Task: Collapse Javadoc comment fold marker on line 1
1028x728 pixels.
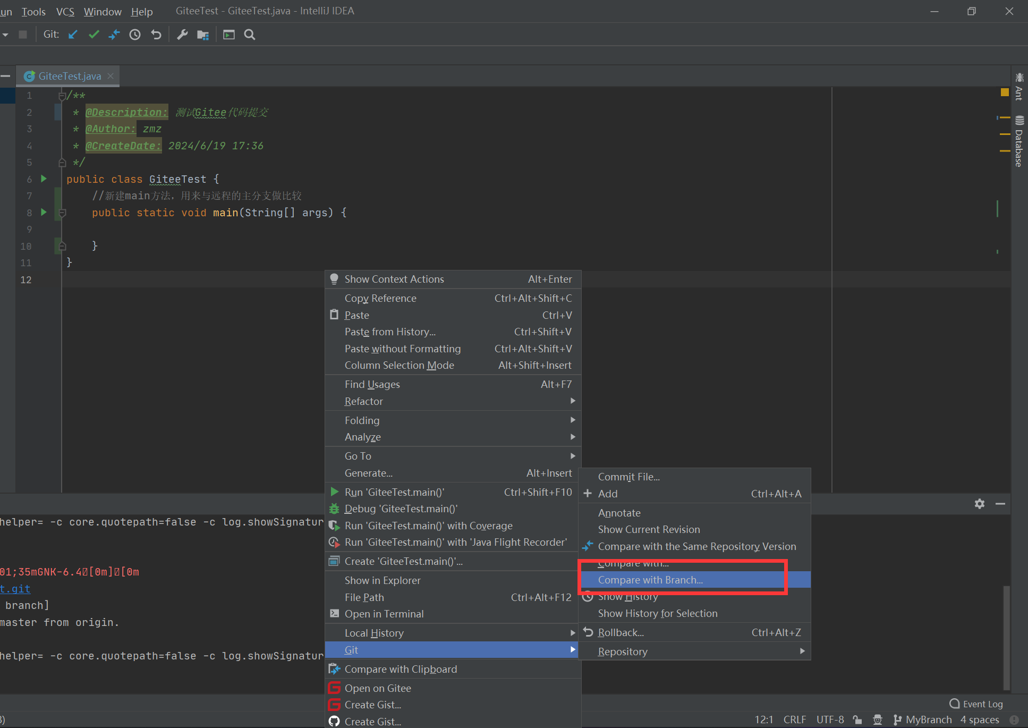Action: (62, 96)
